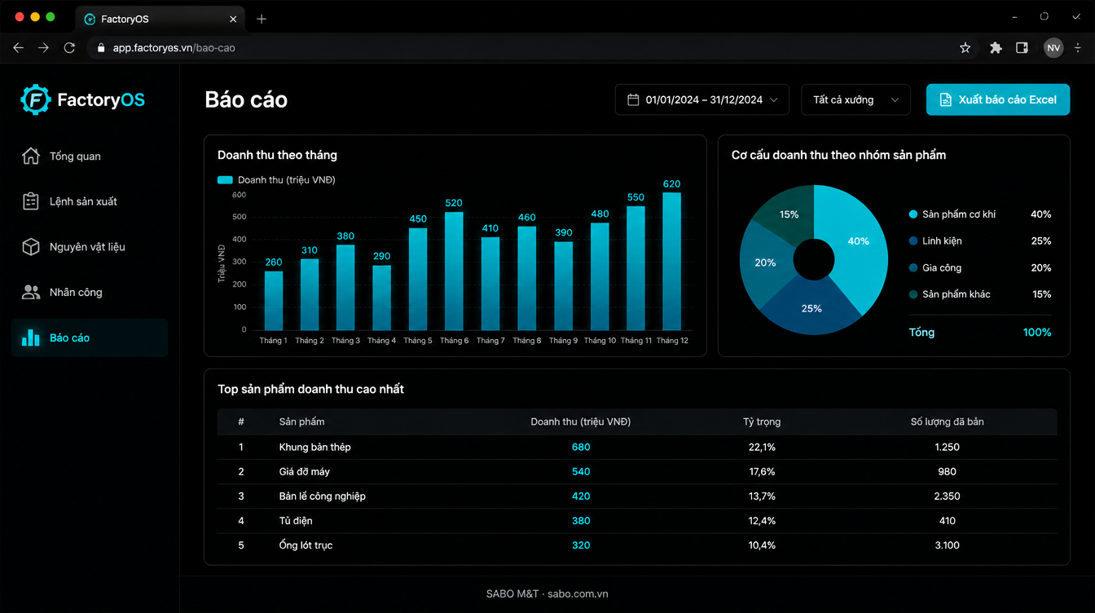Click Xuất báo cáo Excel button
This screenshot has width=1095, height=613.
[998, 99]
